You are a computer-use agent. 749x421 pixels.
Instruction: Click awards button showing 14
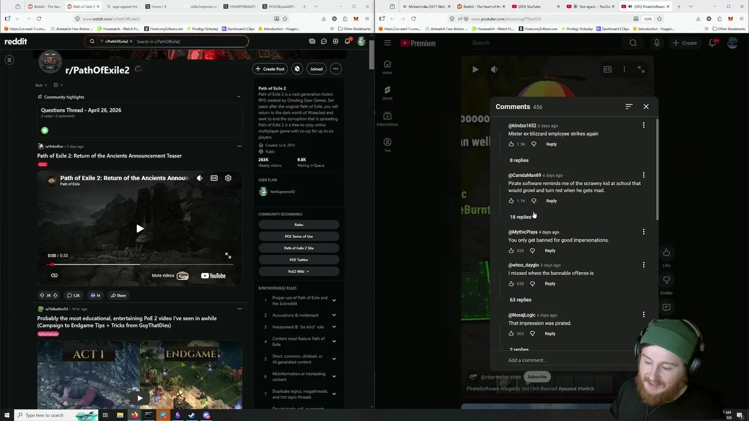[95, 295]
